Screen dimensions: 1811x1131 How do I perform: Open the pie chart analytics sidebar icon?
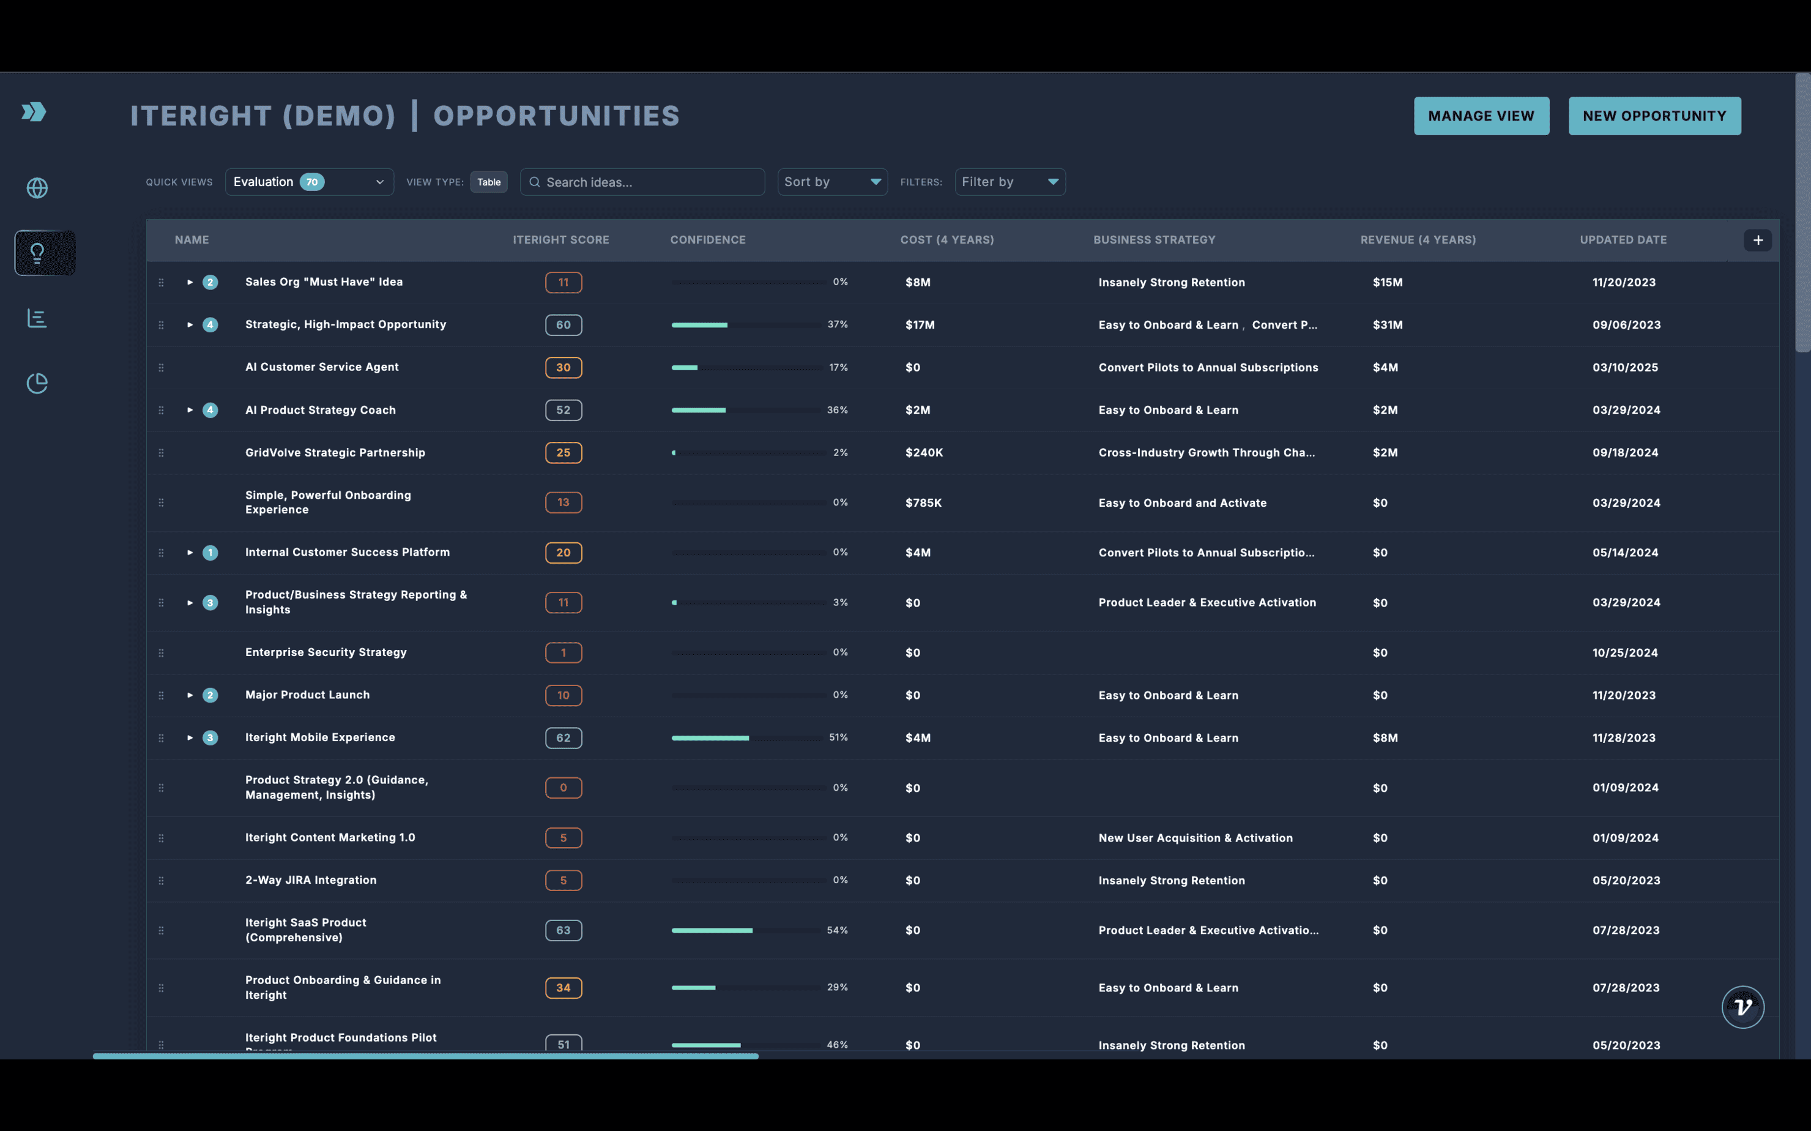(37, 383)
